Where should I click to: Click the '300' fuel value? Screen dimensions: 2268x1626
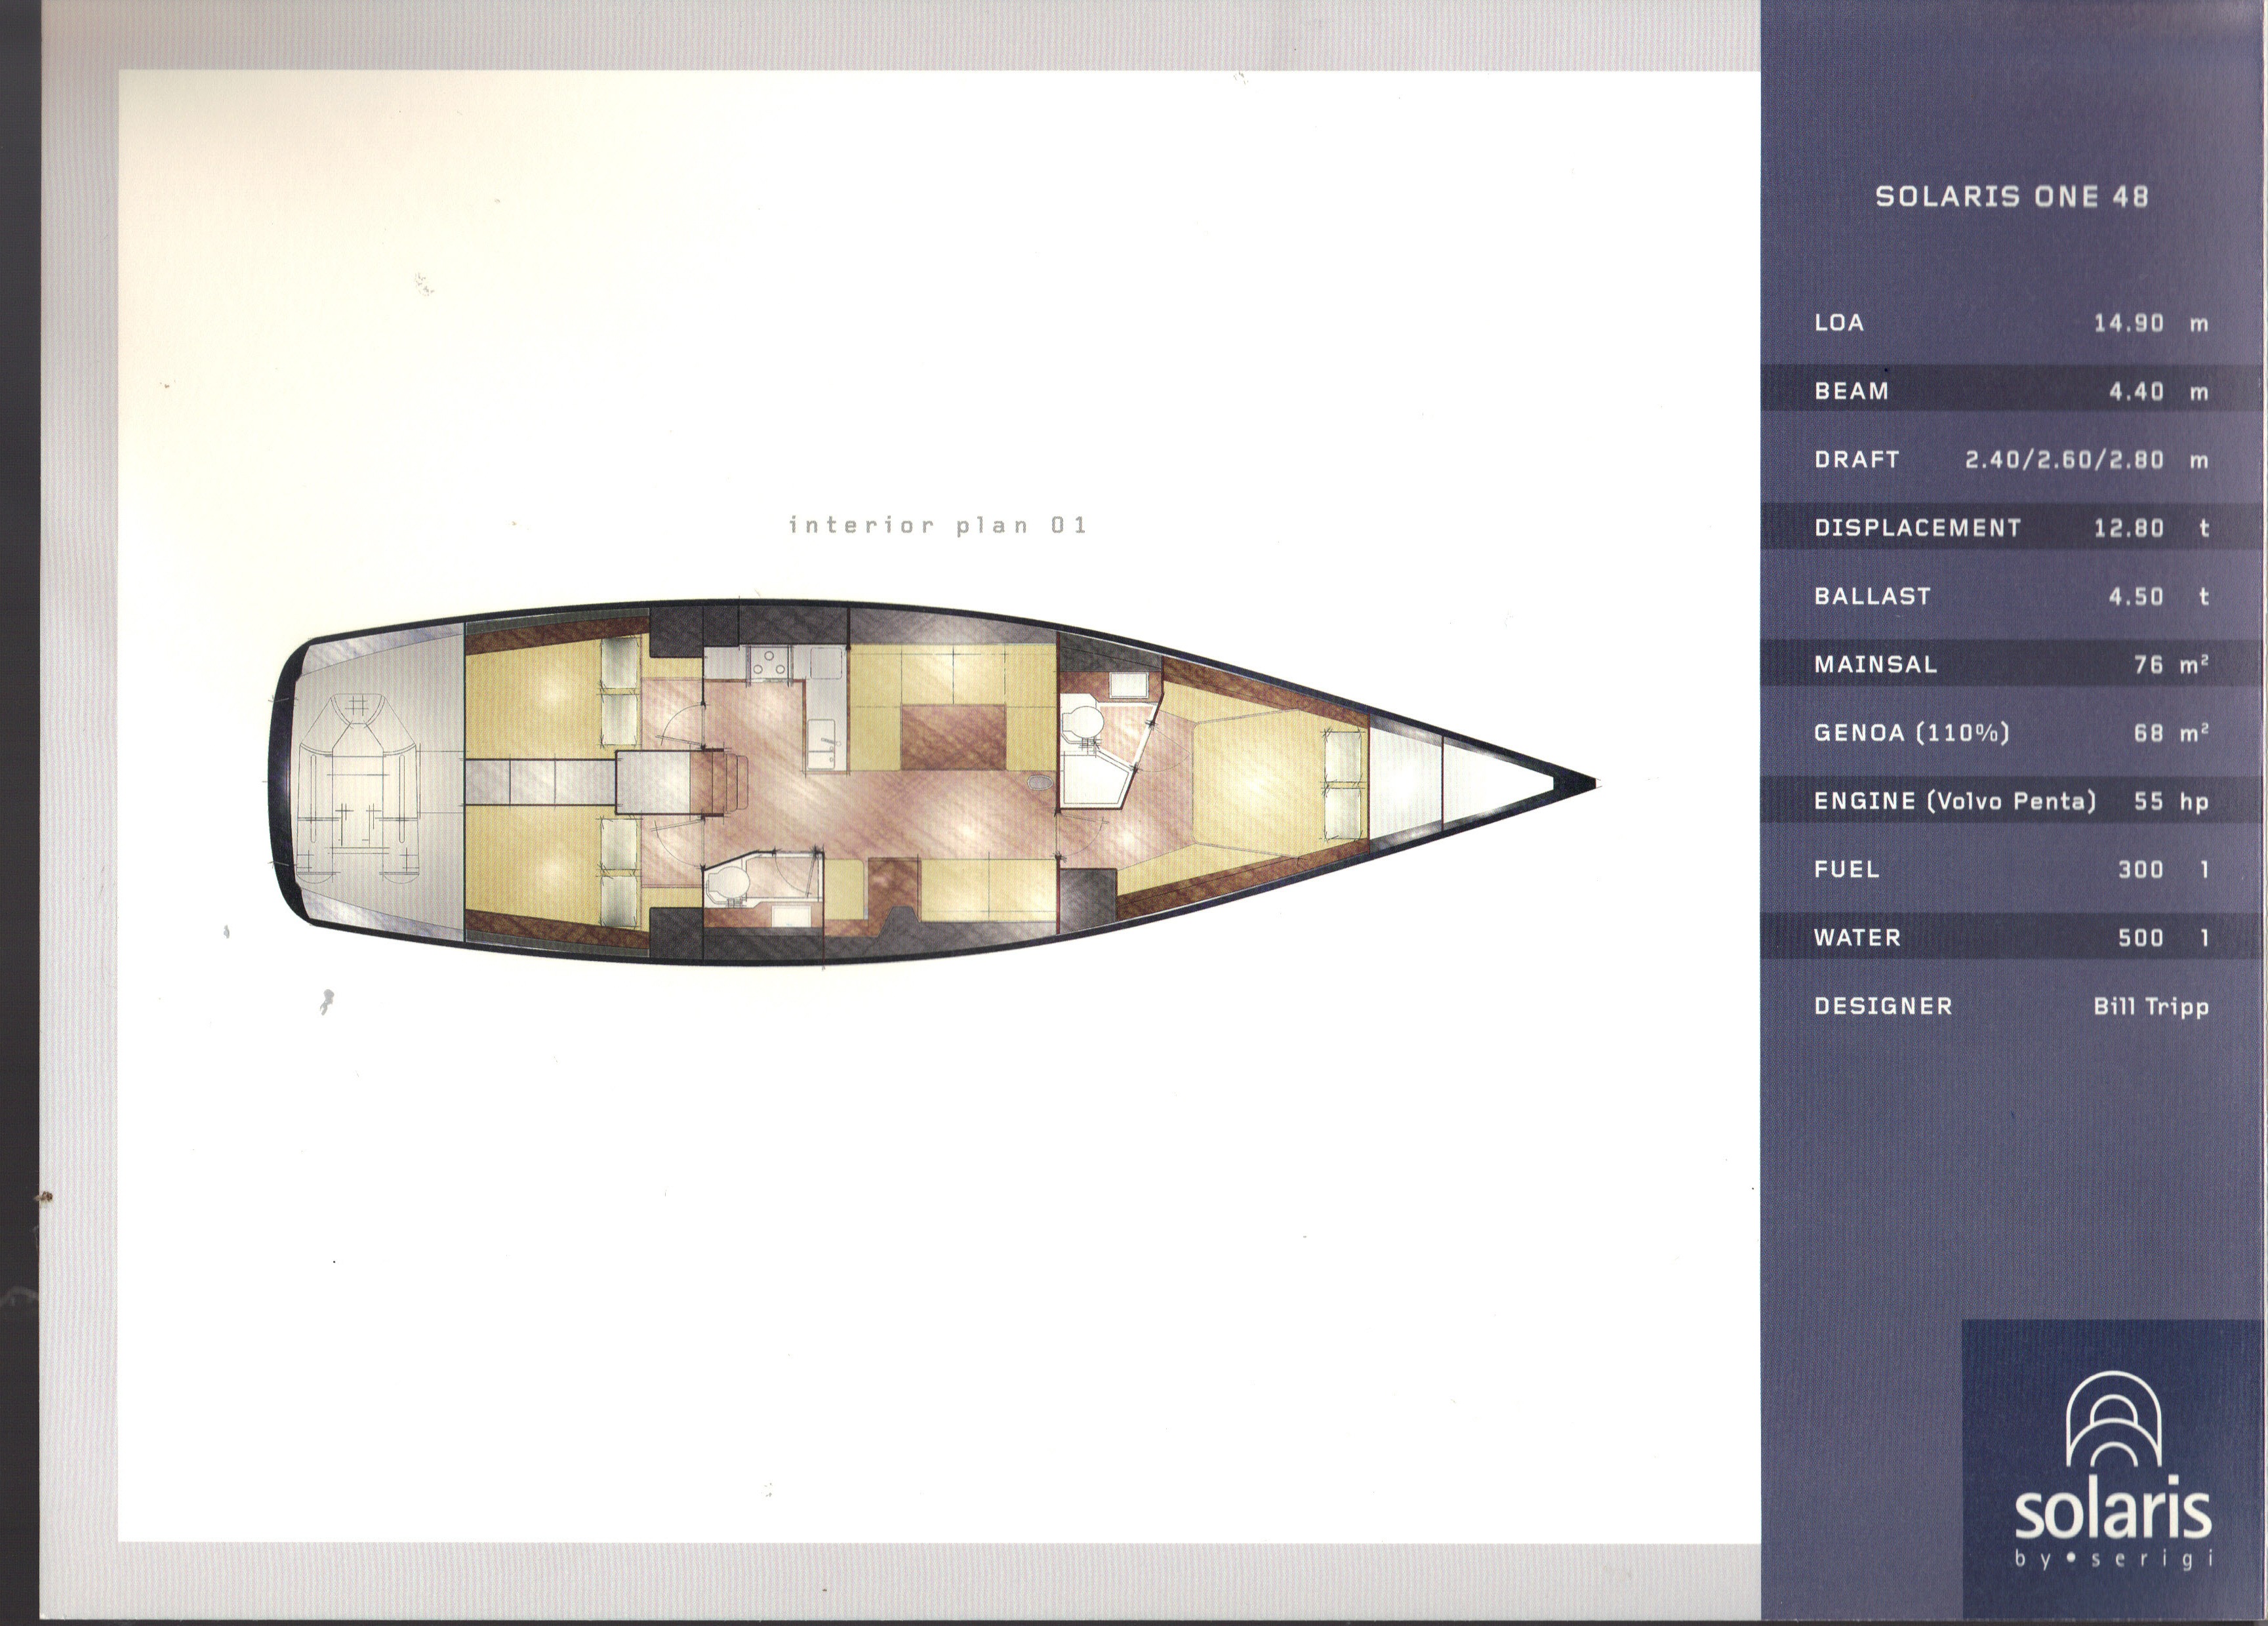[2141, 870]
